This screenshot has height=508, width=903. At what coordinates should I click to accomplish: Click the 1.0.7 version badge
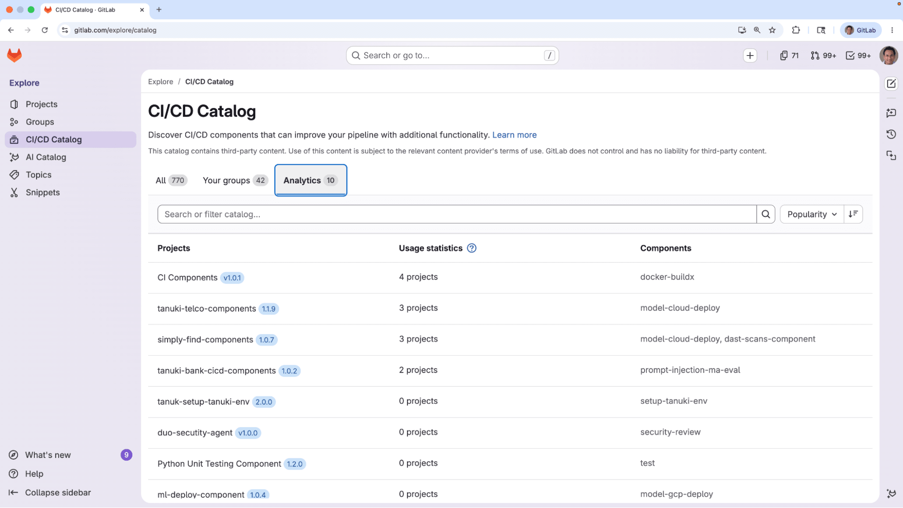tap(267, 340)
